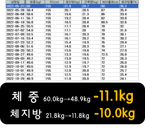Click the 체지방률(% column header
The height and width of the screenshot is (129, 145).
pyautogui.click(x=129, y=2)
